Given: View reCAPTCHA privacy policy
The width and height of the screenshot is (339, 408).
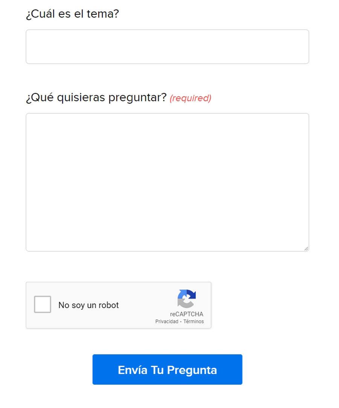Looking at the screenshot, I should point(166,322).
